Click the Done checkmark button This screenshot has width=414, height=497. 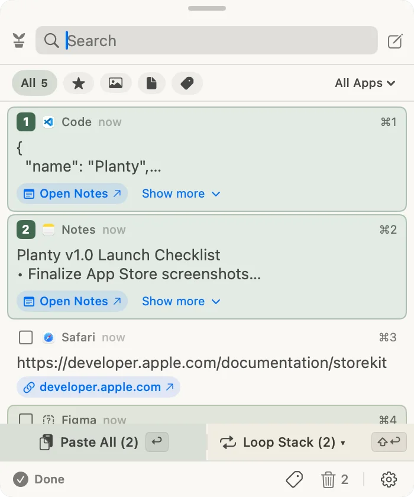click(x=38, y=479)
